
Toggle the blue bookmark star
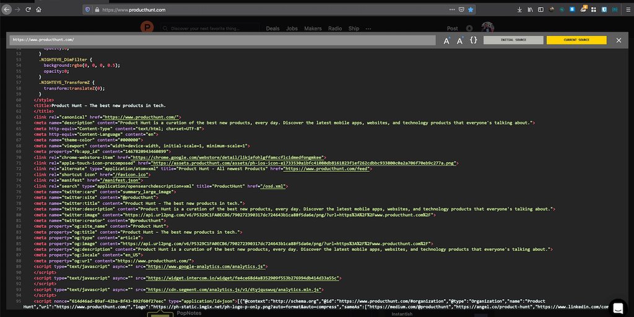(471, 9)
